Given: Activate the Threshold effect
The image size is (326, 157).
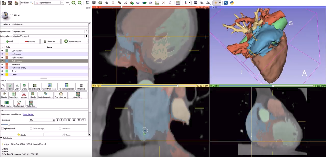Looking at the screenshot, I should [x=81, y=87].
